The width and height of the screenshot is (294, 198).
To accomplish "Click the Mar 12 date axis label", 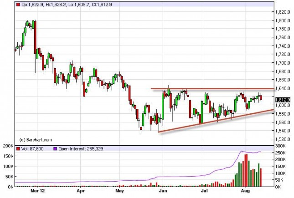I will point(38,191).
